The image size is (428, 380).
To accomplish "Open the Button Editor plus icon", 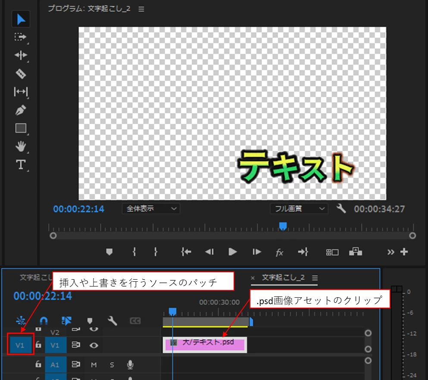I will tap(404, 252).
